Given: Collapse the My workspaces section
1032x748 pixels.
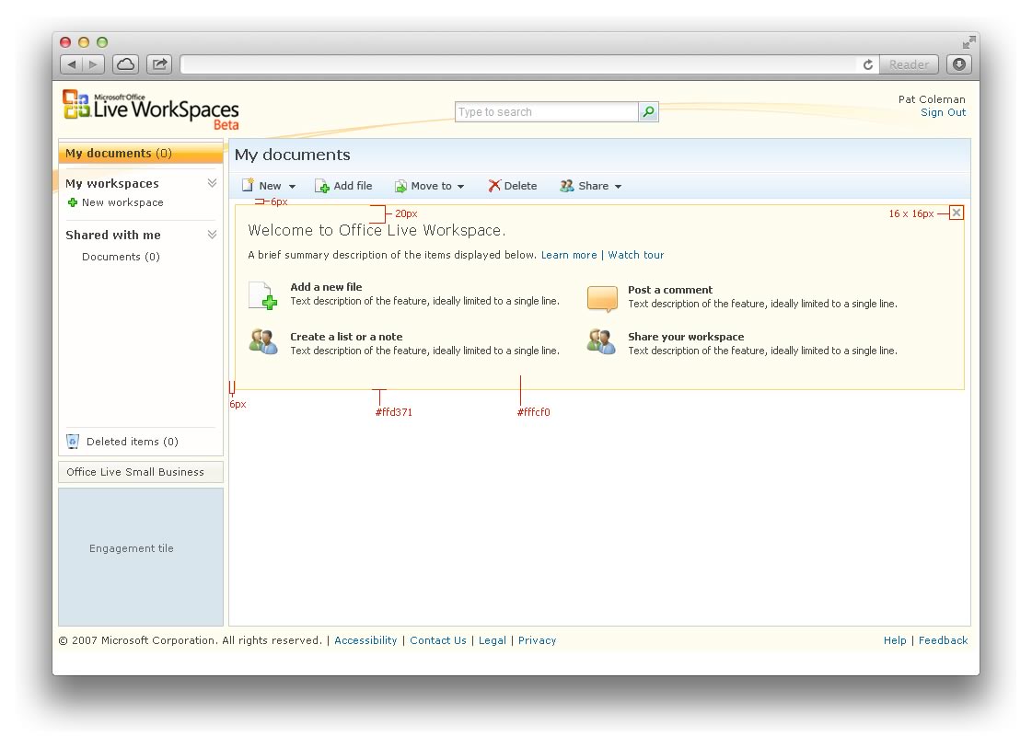Looking at the screenshot, I should click(x=212, y=183).
